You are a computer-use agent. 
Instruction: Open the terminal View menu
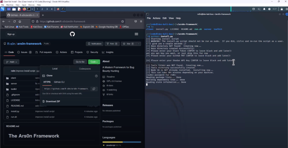point(171,18)
